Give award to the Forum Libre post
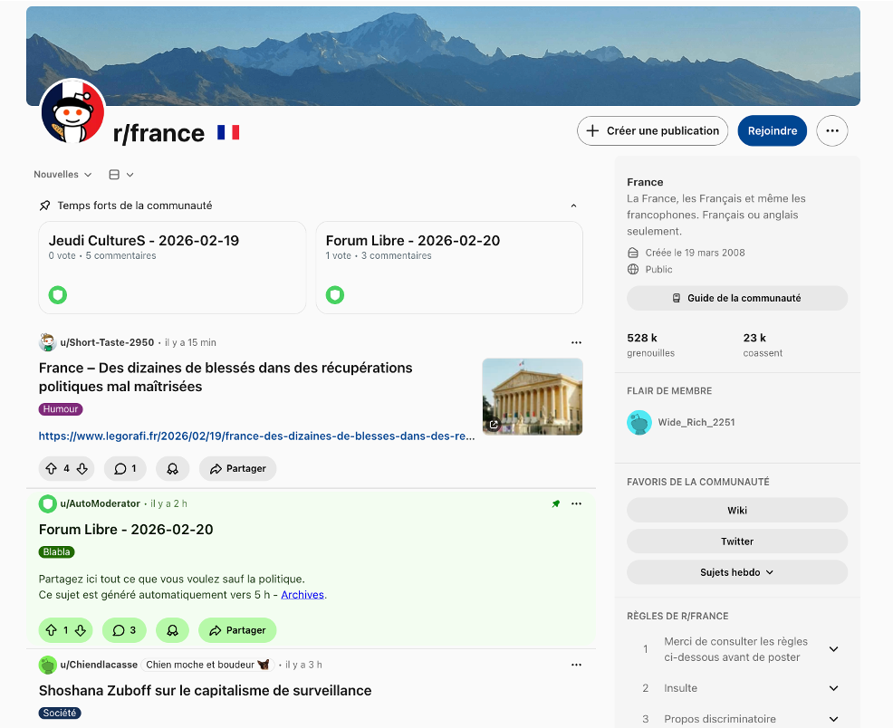 [x=172, y=630]
